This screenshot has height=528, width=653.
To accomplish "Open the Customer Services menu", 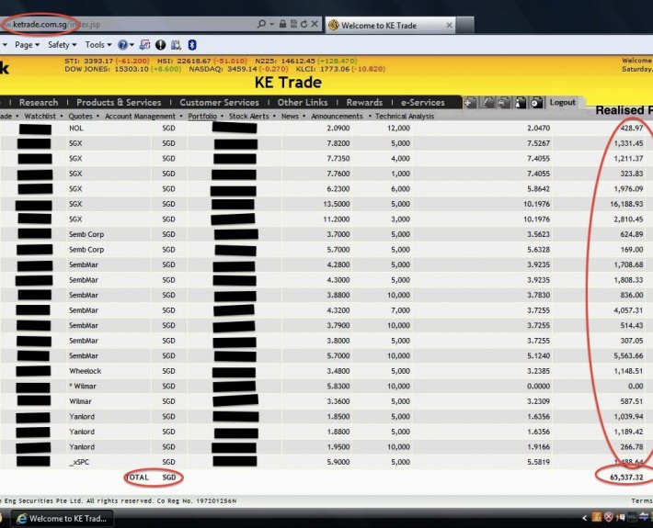I will [x=219, y=103].
